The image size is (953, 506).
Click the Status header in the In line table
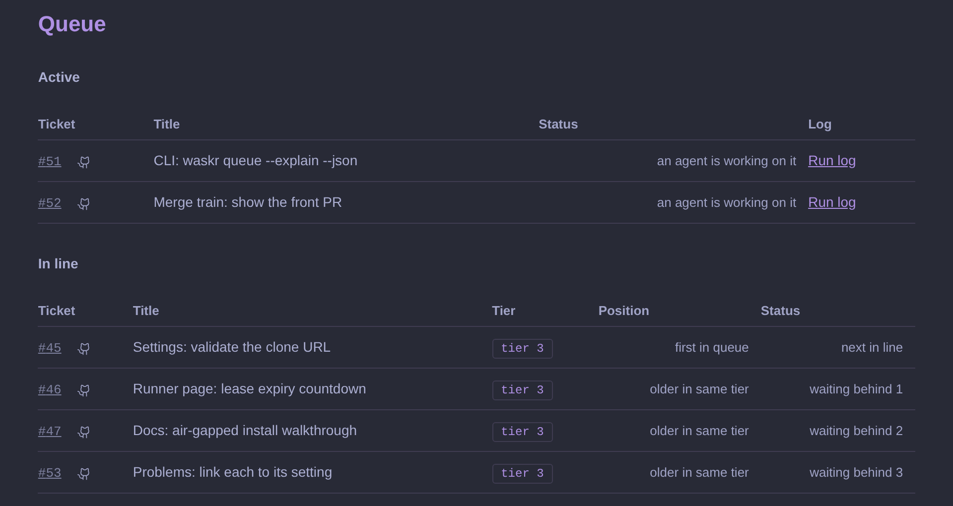pos(780,311)
